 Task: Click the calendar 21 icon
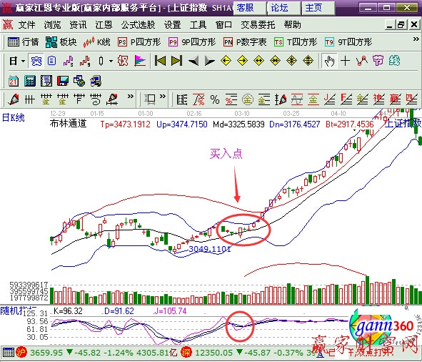coord(13,81)
